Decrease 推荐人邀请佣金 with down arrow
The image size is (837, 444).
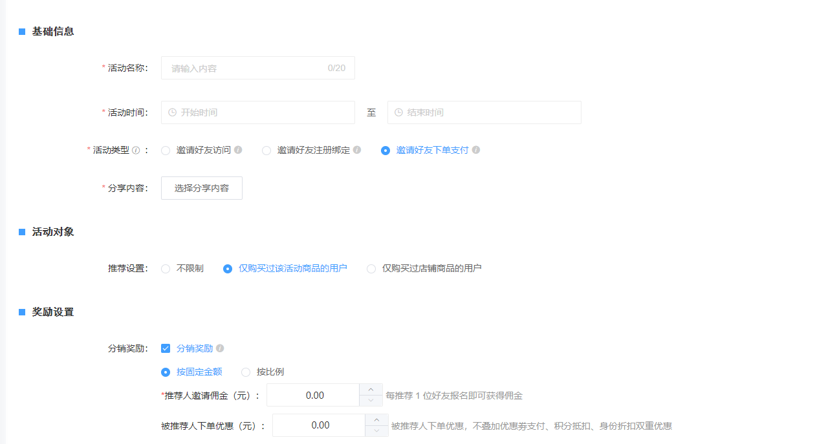(371, 401)
